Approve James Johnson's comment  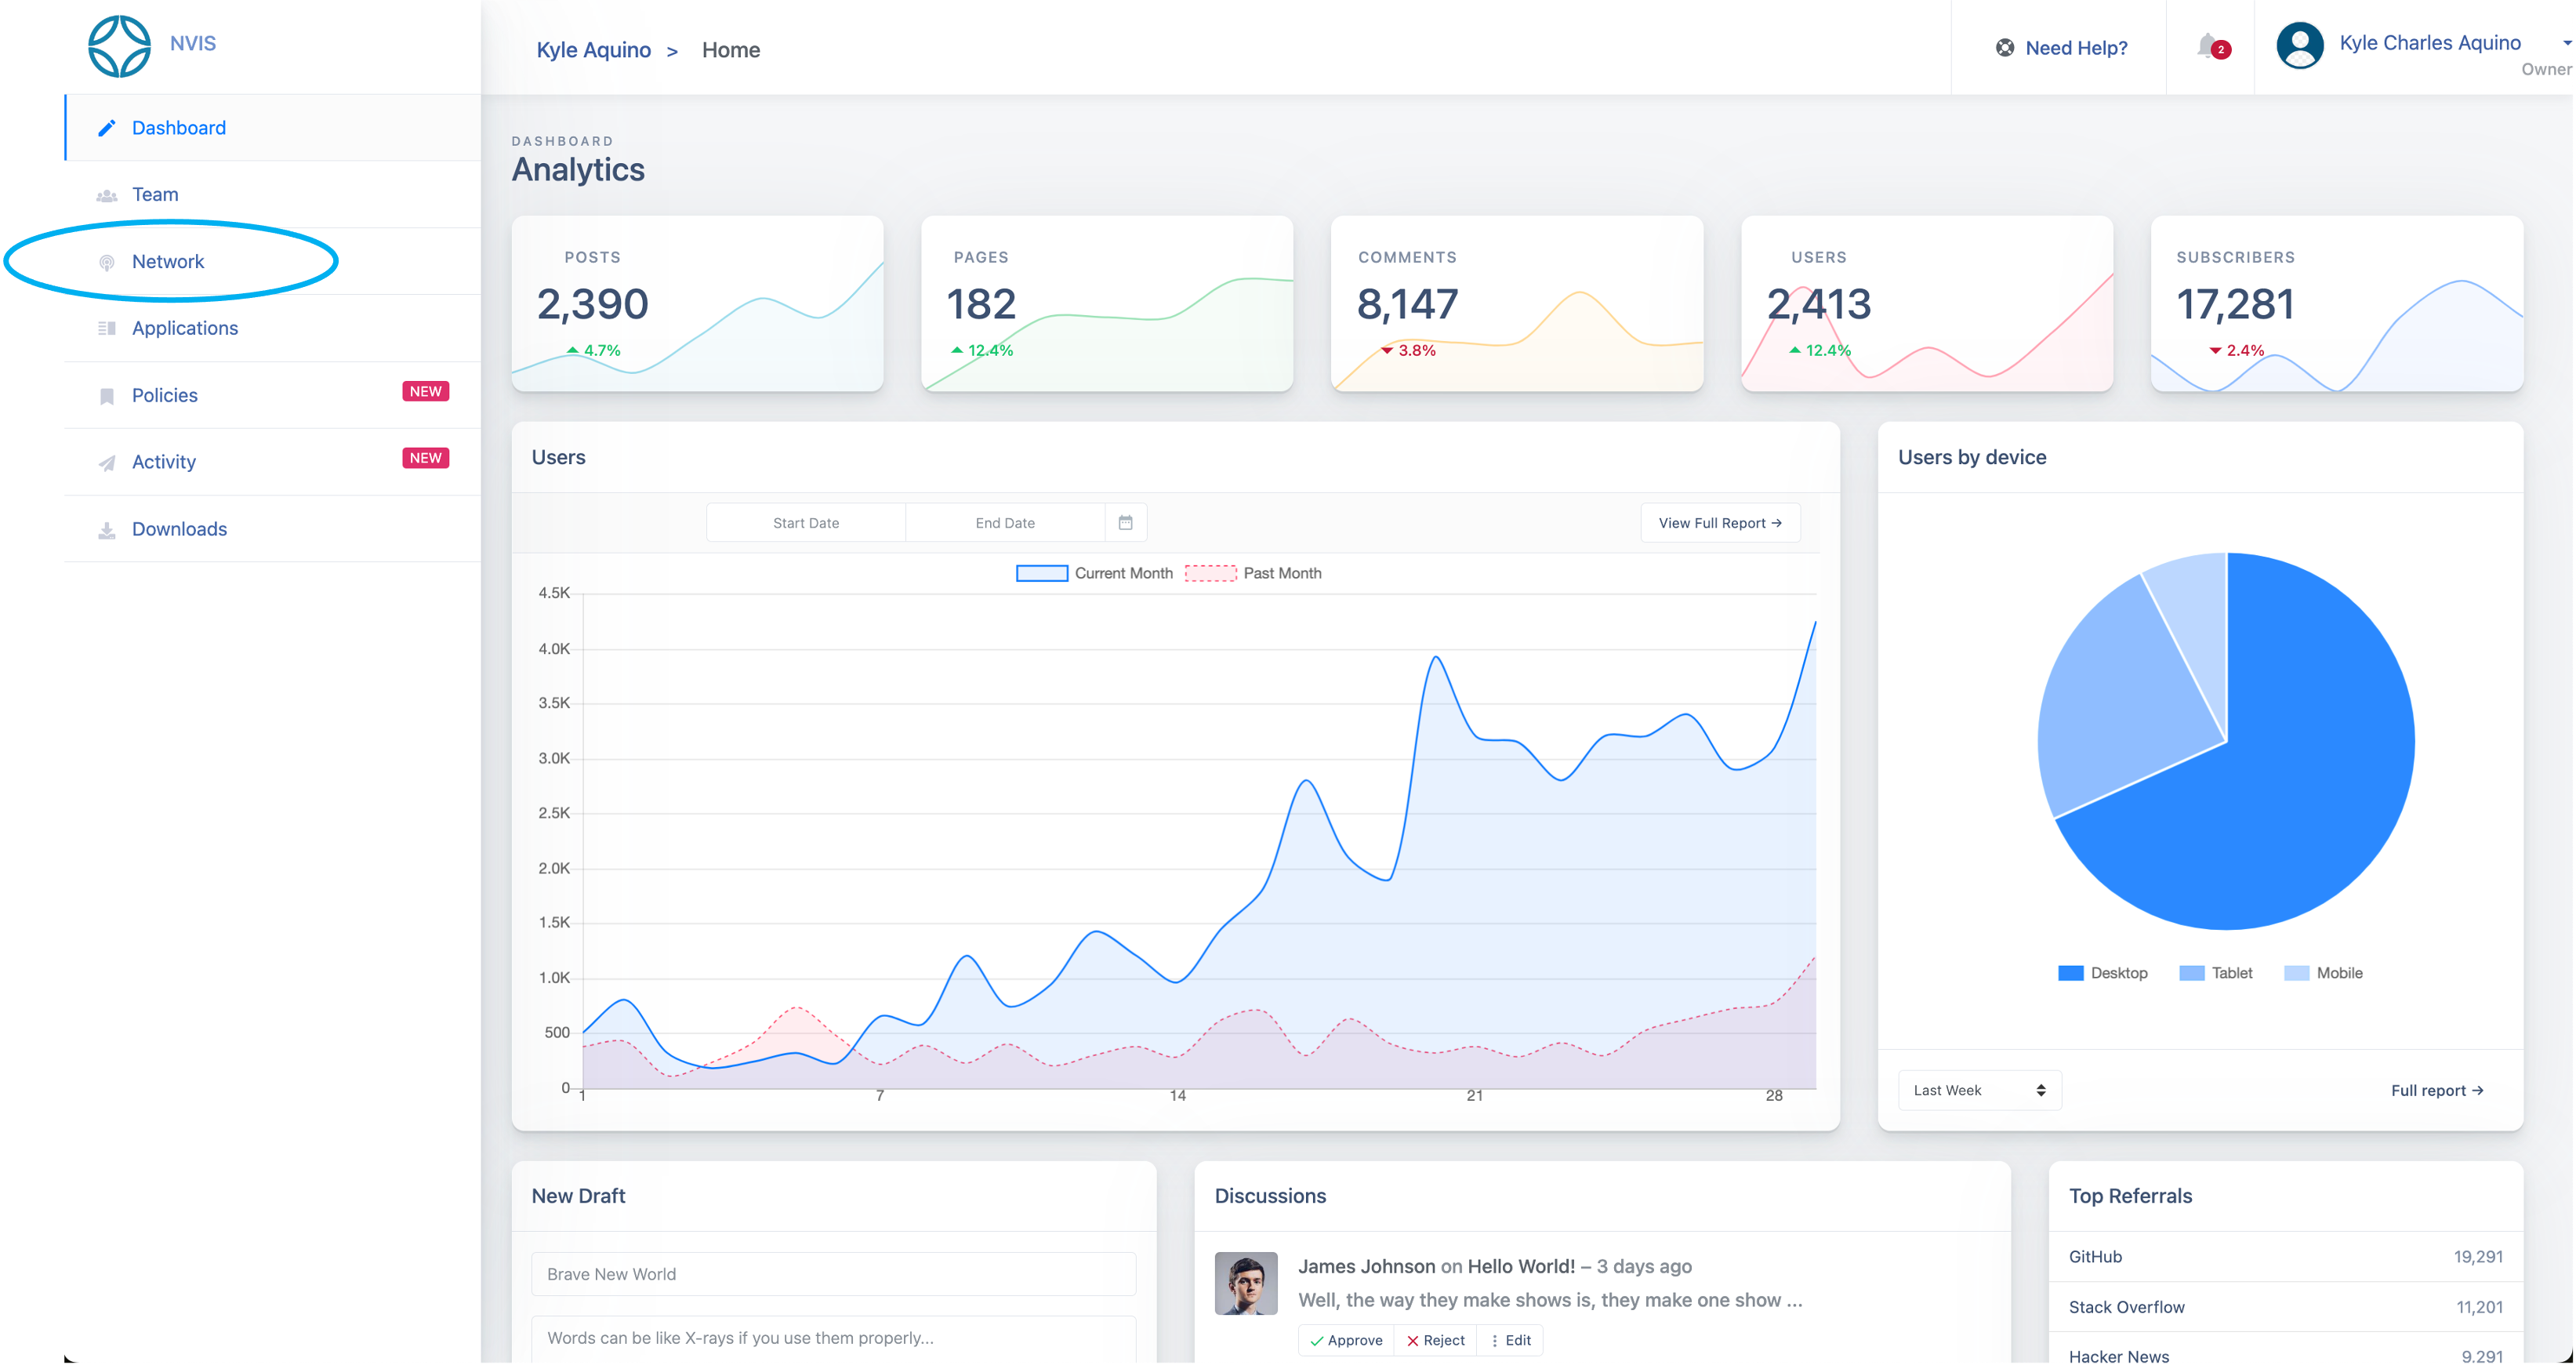1346,1340
